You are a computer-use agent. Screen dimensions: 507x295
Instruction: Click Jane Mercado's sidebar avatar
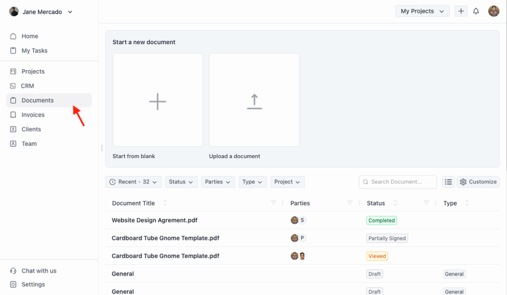click(x=14, y=12)
